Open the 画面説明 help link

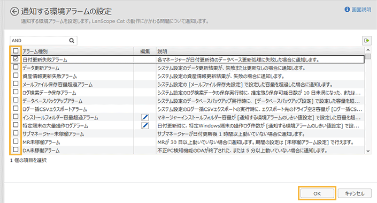point(361,10)
